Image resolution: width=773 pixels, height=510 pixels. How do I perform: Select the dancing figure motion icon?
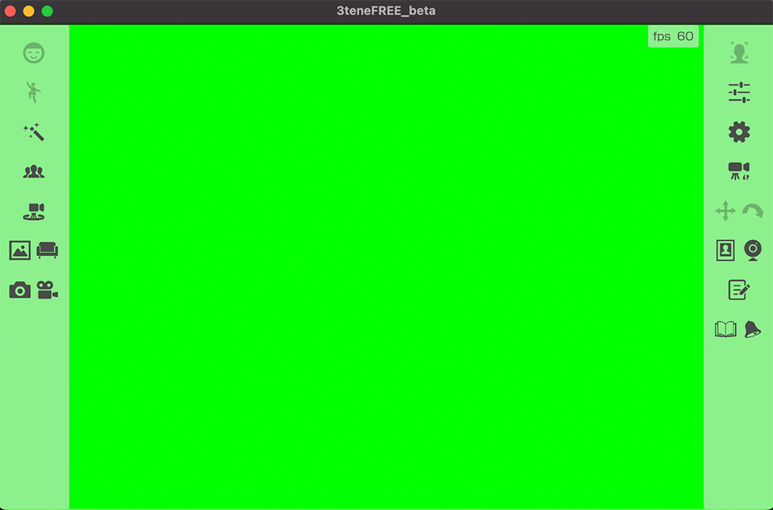[x=33, y=93]
